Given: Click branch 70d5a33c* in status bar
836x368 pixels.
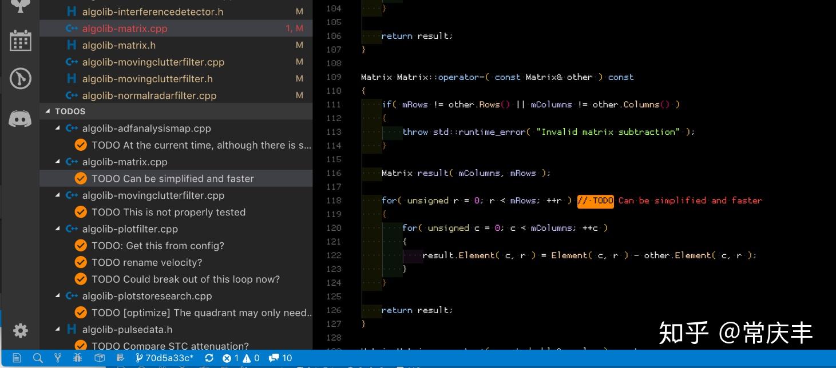Looking at the screenshot, I should pos(165,358).
